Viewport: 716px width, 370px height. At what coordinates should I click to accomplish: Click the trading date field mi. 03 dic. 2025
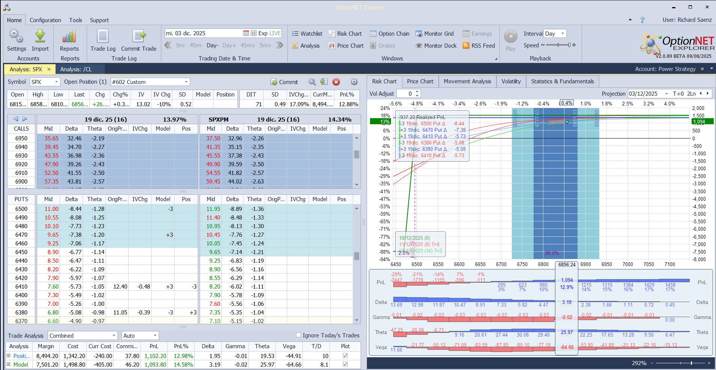[203, 33]
